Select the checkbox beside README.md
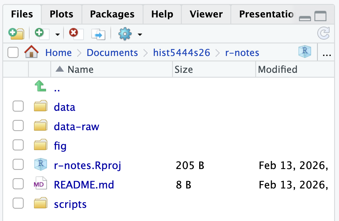The image size is (339, 221). pos(18,184)
